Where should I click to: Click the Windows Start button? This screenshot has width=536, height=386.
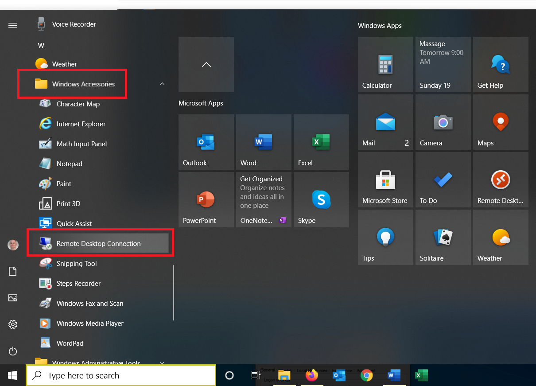13,375
